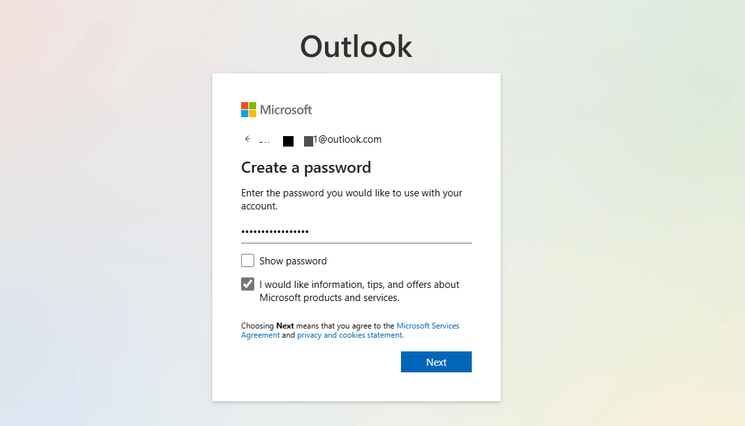Click the back arrow beside the email
Screen dimensions: 745x426
(x=247, y=139)
